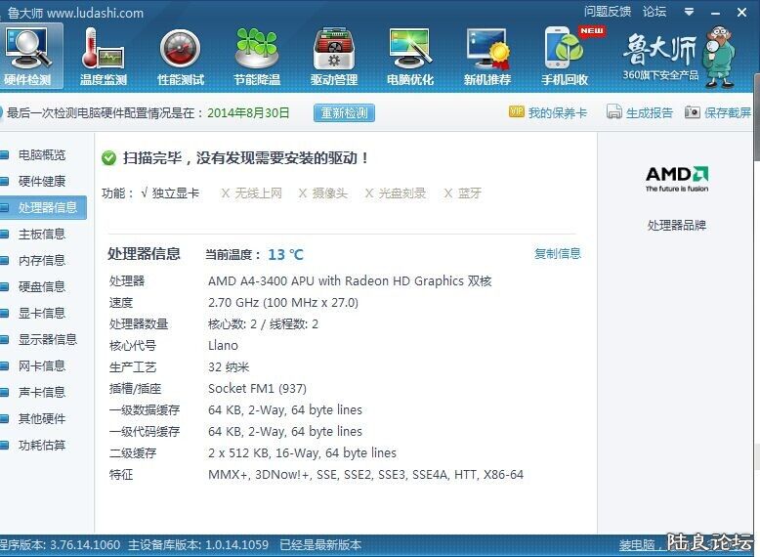Click 生成报告 to generate a report

pos(641,112)
